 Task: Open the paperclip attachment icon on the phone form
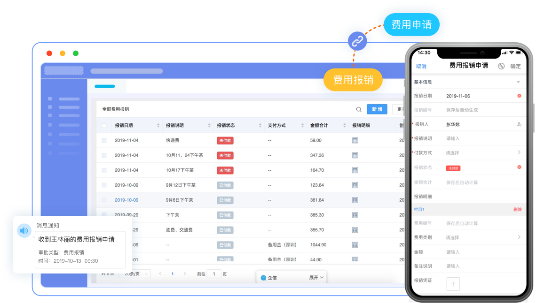pyautogui.click(x=501, y=66)
